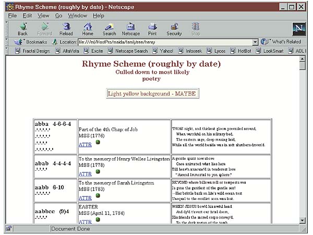Open ATTR link for 4th Chap of Job
Viewport: 313px width, 235px height.
pyautogui.click(x=85, y=144)
